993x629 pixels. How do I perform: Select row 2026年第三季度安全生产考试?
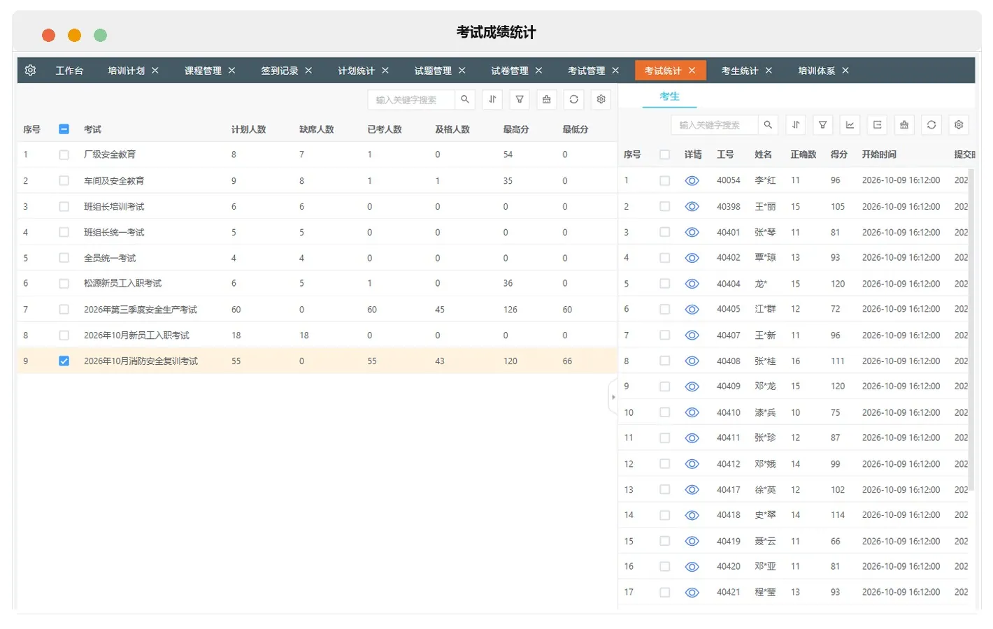317,309
